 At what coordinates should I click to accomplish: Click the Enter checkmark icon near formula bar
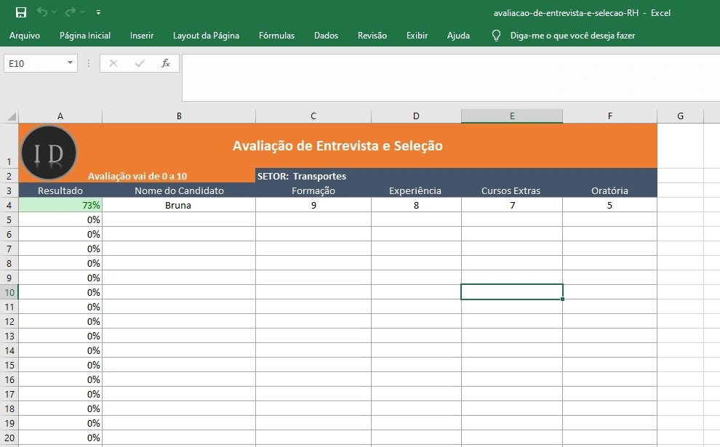(138, 63)
